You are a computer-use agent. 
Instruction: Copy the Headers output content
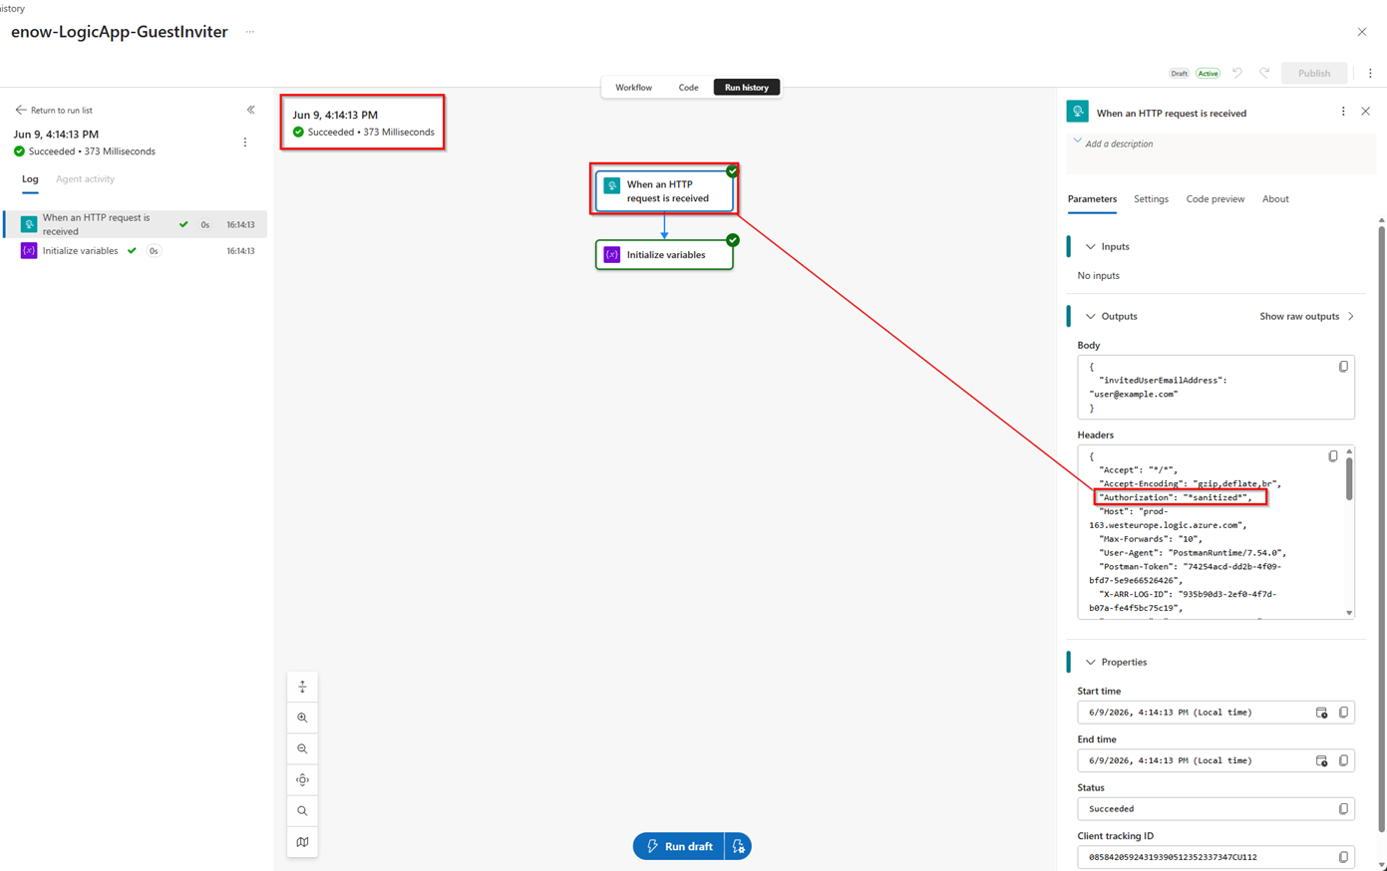tap(1333, 456)
